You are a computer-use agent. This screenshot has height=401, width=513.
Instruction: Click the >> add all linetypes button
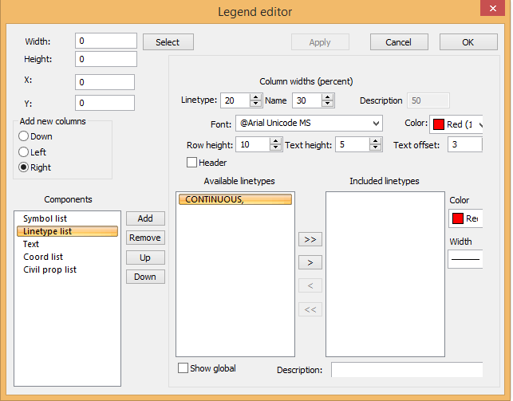310,239
